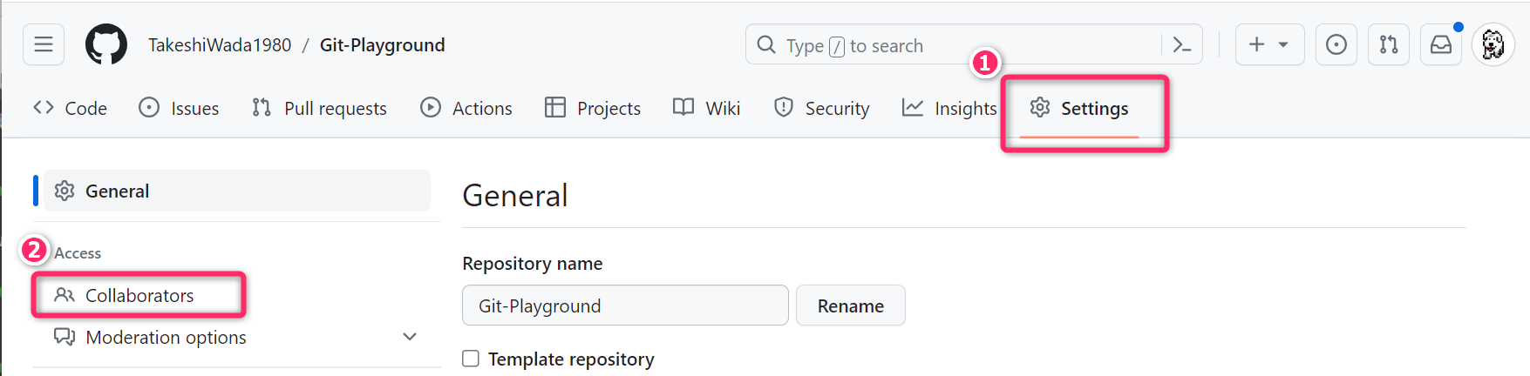Click the Repository name input field
The image size is (1530, 376).
(624, 305)
